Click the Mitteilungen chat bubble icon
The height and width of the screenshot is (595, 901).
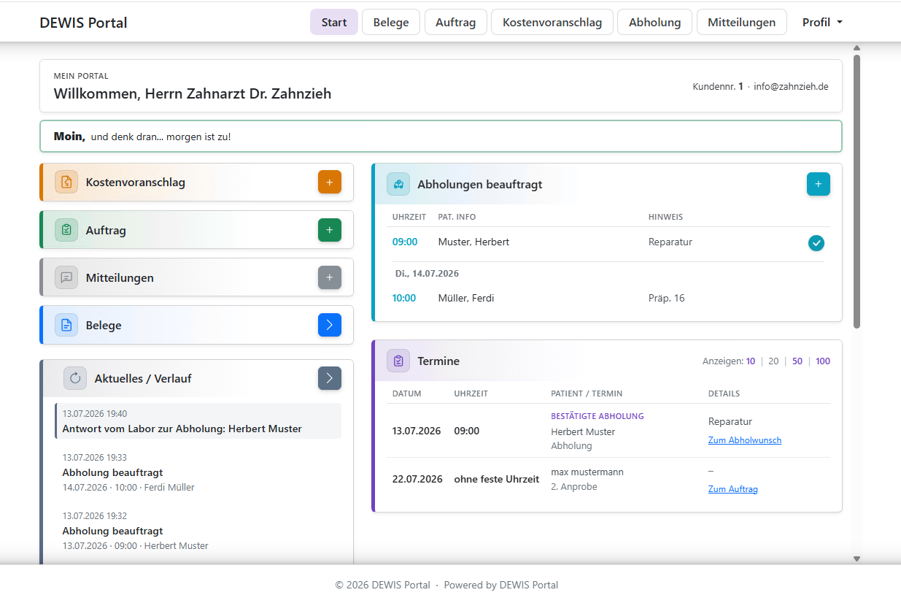click(66, 277)
